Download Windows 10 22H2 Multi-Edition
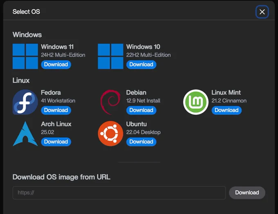 click(141, 65)
